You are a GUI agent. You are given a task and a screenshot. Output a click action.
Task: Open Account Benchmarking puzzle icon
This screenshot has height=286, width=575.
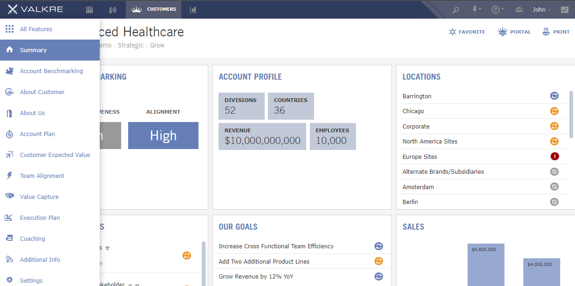9,71
